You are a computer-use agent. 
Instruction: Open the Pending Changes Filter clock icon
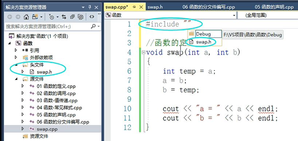(51, 17)
